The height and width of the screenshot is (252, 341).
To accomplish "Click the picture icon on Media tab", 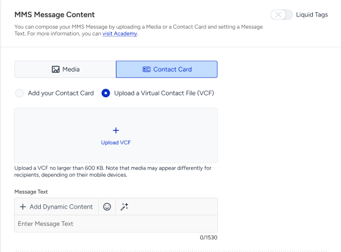I will click(x=56, y=69).
